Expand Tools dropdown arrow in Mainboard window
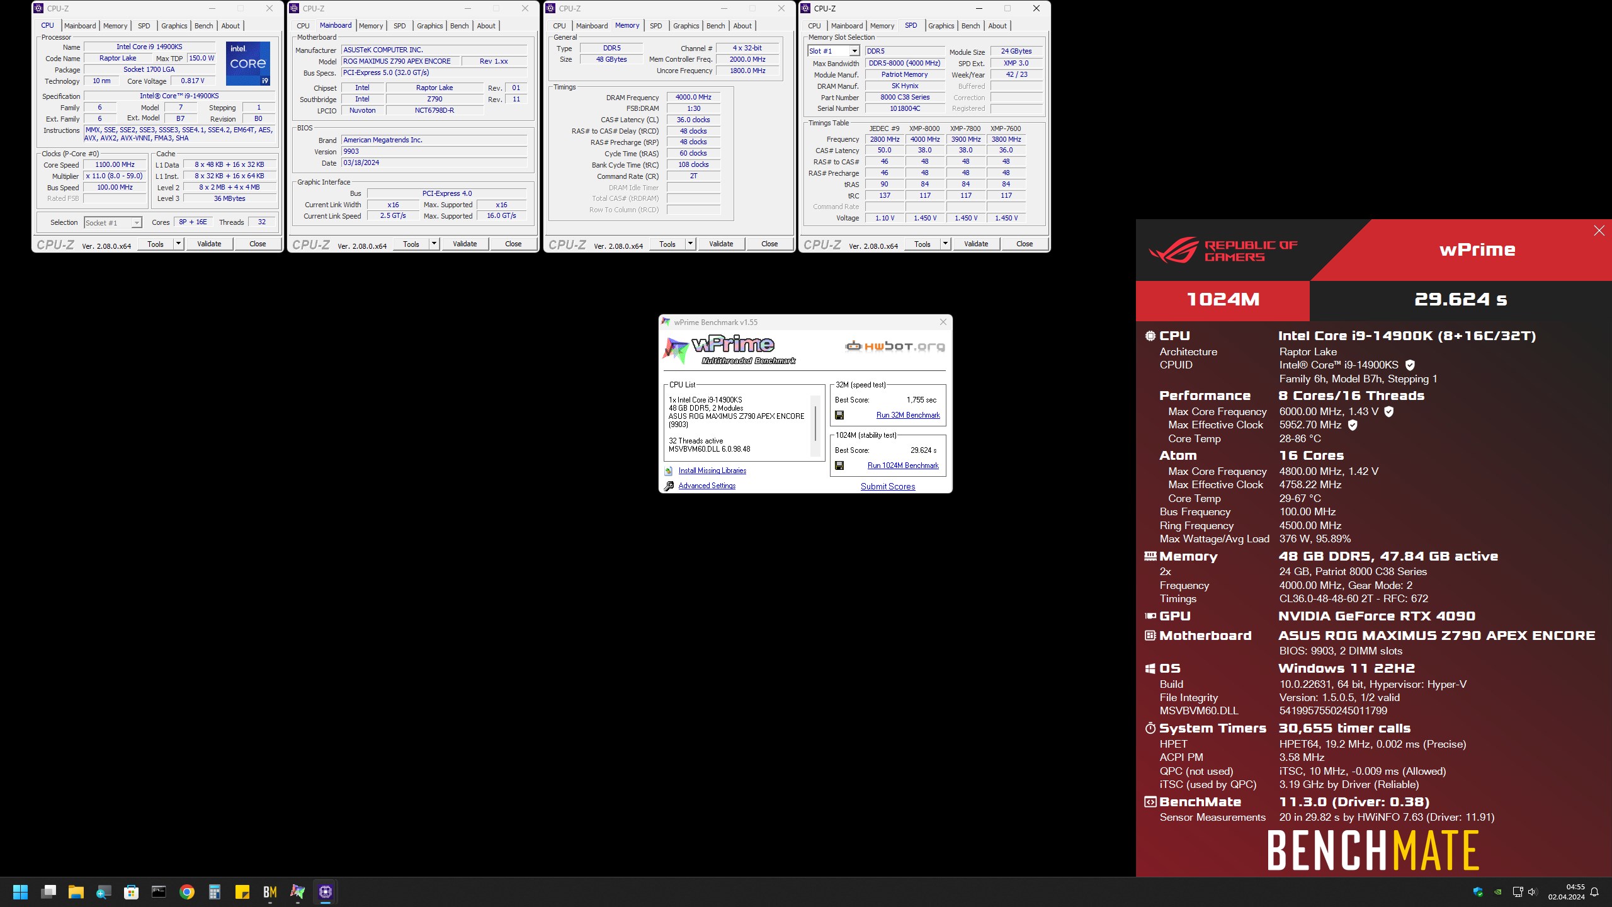 coord(434,244)
